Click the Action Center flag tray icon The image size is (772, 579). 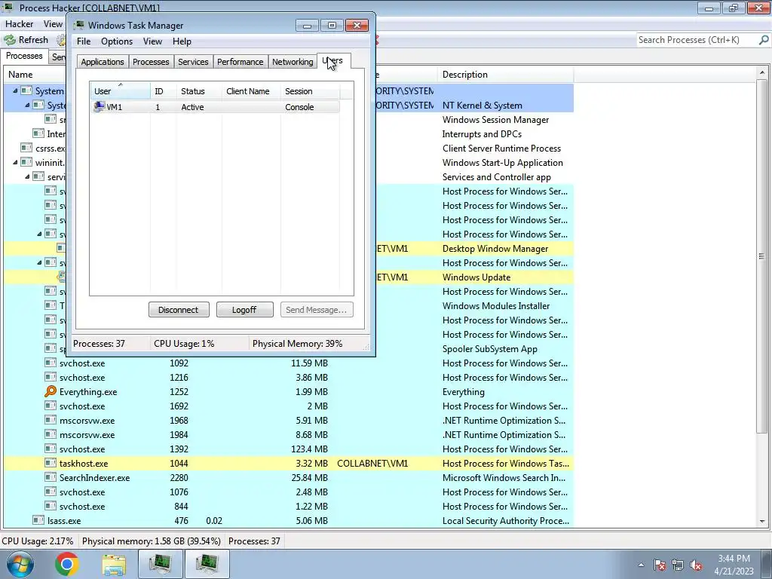coord(660,565)
